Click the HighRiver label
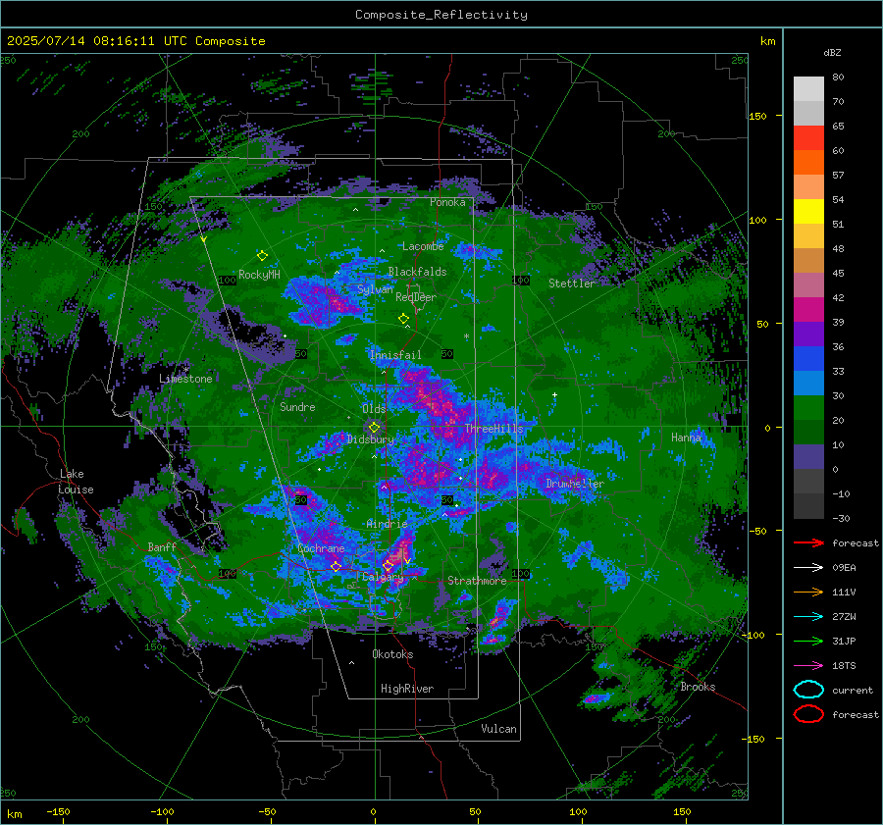The height and width of the screenshot is (825, 883). tap(407, 689)
